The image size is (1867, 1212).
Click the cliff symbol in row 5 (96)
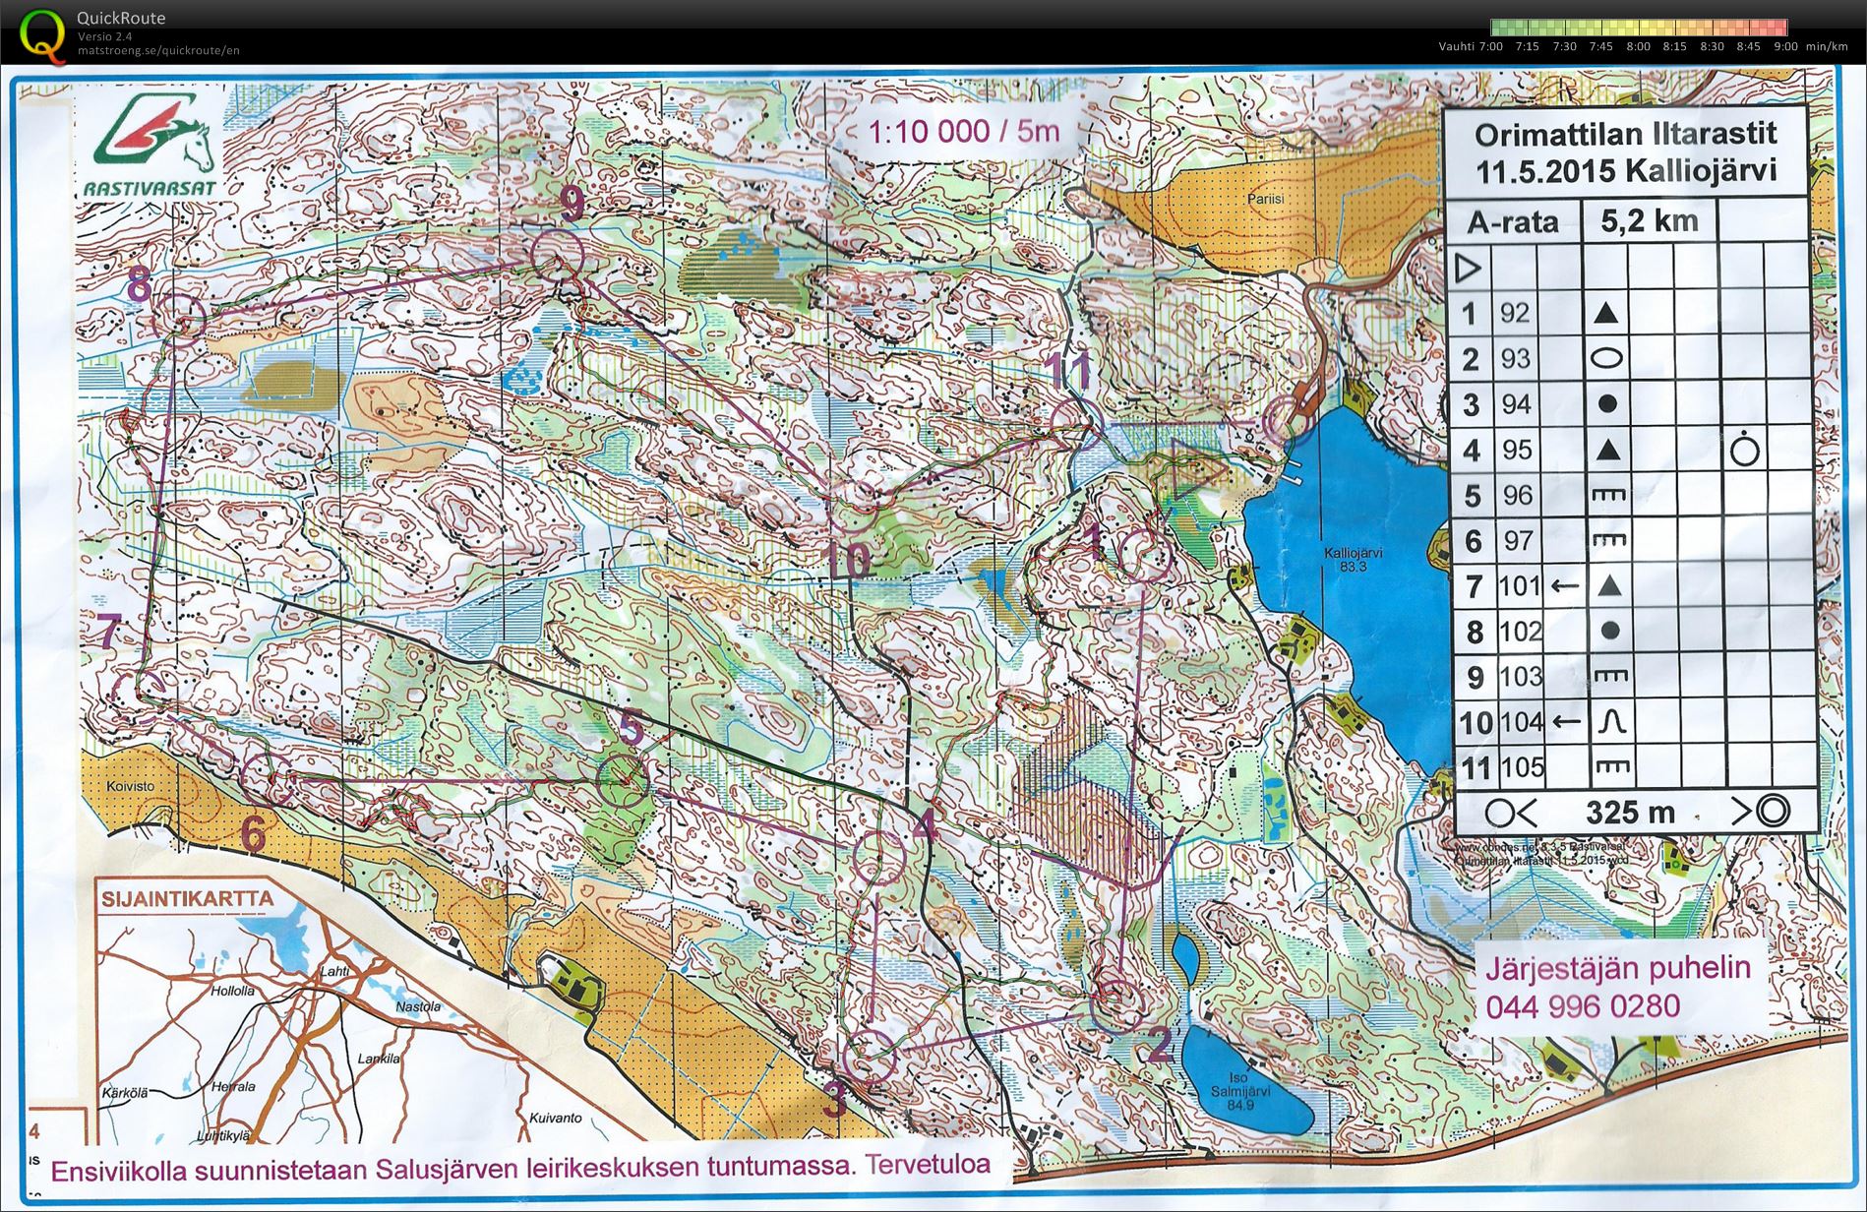click(x=1608, y=495)
